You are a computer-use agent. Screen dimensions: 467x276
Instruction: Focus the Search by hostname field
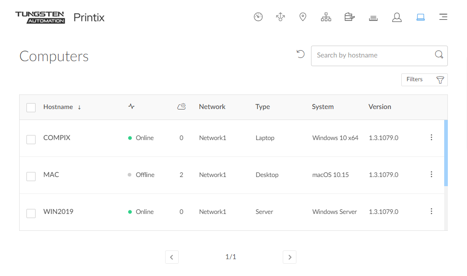click(x=372, y=55)
